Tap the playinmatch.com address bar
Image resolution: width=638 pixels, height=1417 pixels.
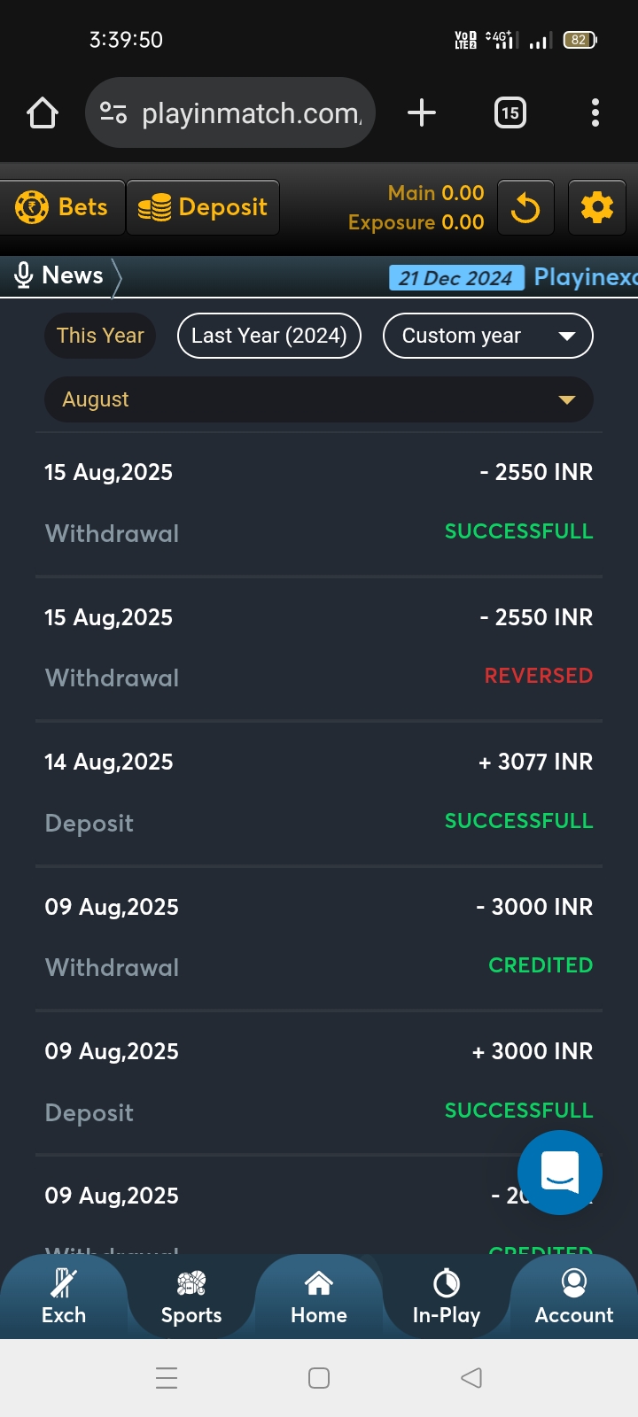[251, 113]
